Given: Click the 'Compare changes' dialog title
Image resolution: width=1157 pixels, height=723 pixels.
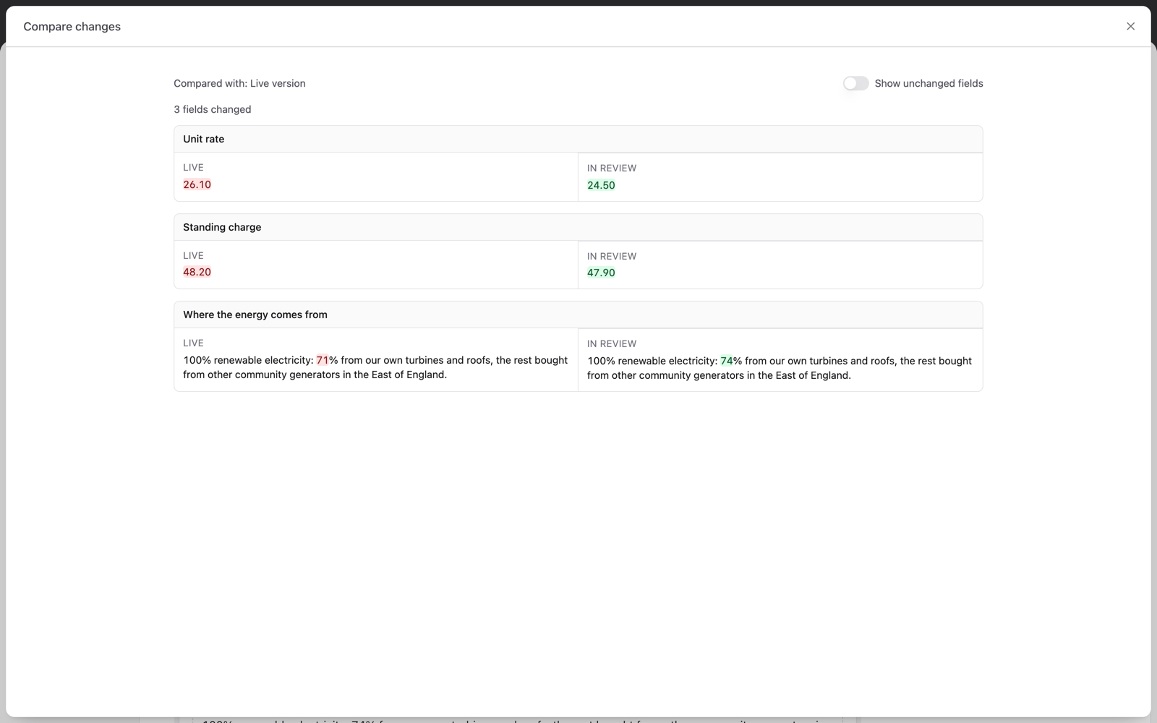Looking at the screenshot, I should (72, 27).
